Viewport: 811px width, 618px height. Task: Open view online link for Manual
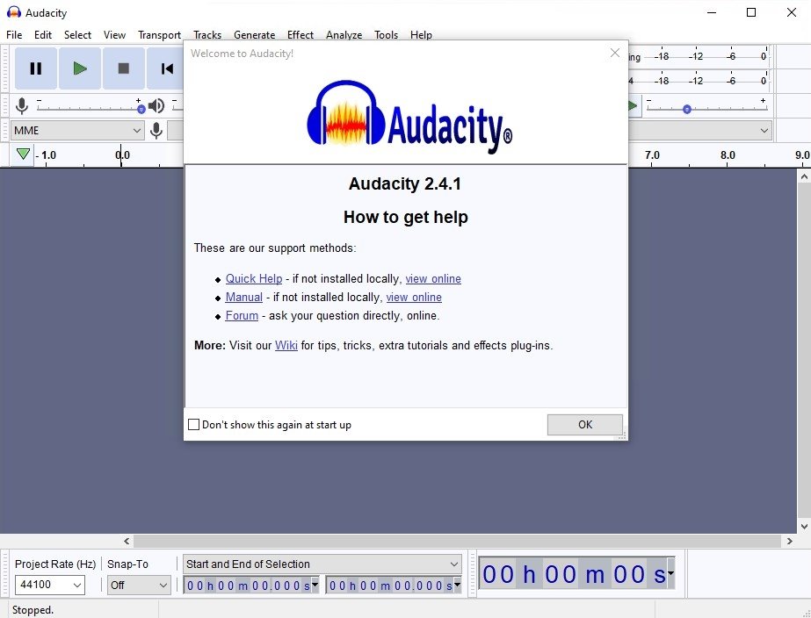pos(414,297)
